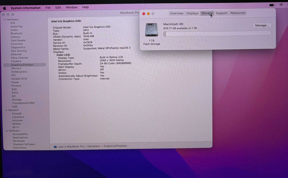Screen dimensions: 288x178
Task: Click the laptop icon in path bar
Action: coord(55,147)
